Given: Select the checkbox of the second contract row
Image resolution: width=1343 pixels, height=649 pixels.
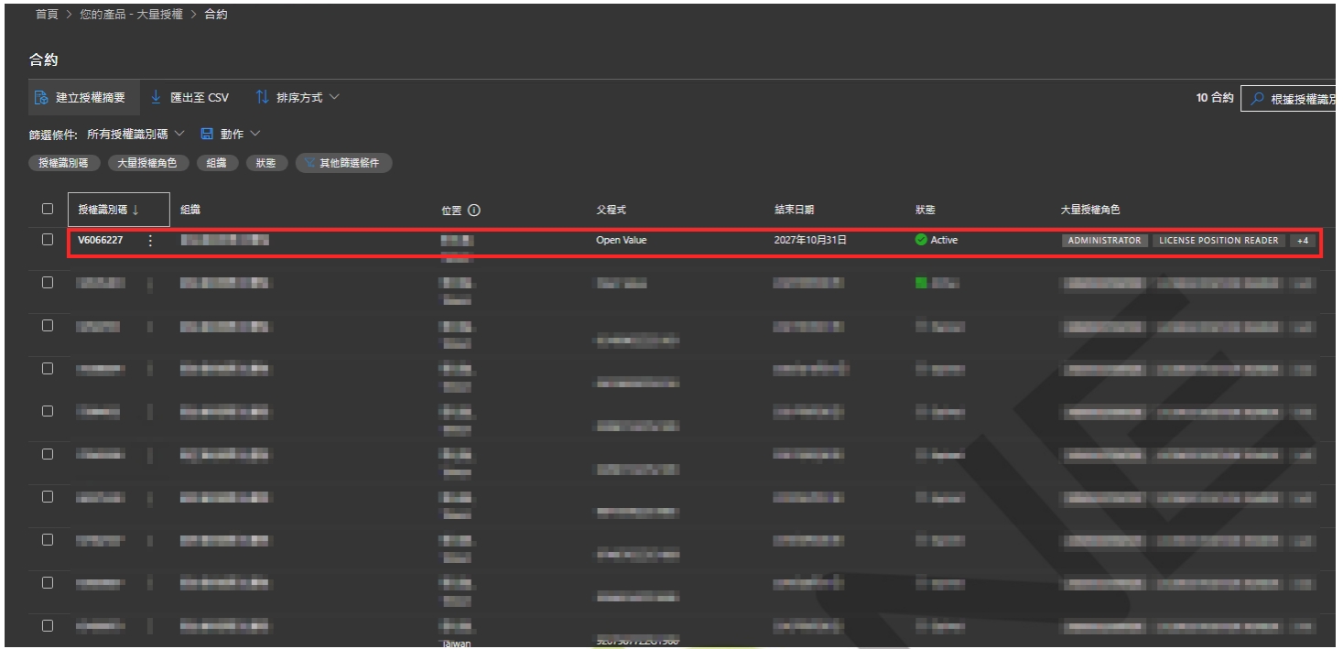Looking at the screenshot, I should [x=48, y=283].
